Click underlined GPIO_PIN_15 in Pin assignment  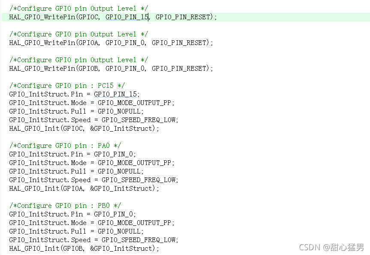[x=115, y=94]
